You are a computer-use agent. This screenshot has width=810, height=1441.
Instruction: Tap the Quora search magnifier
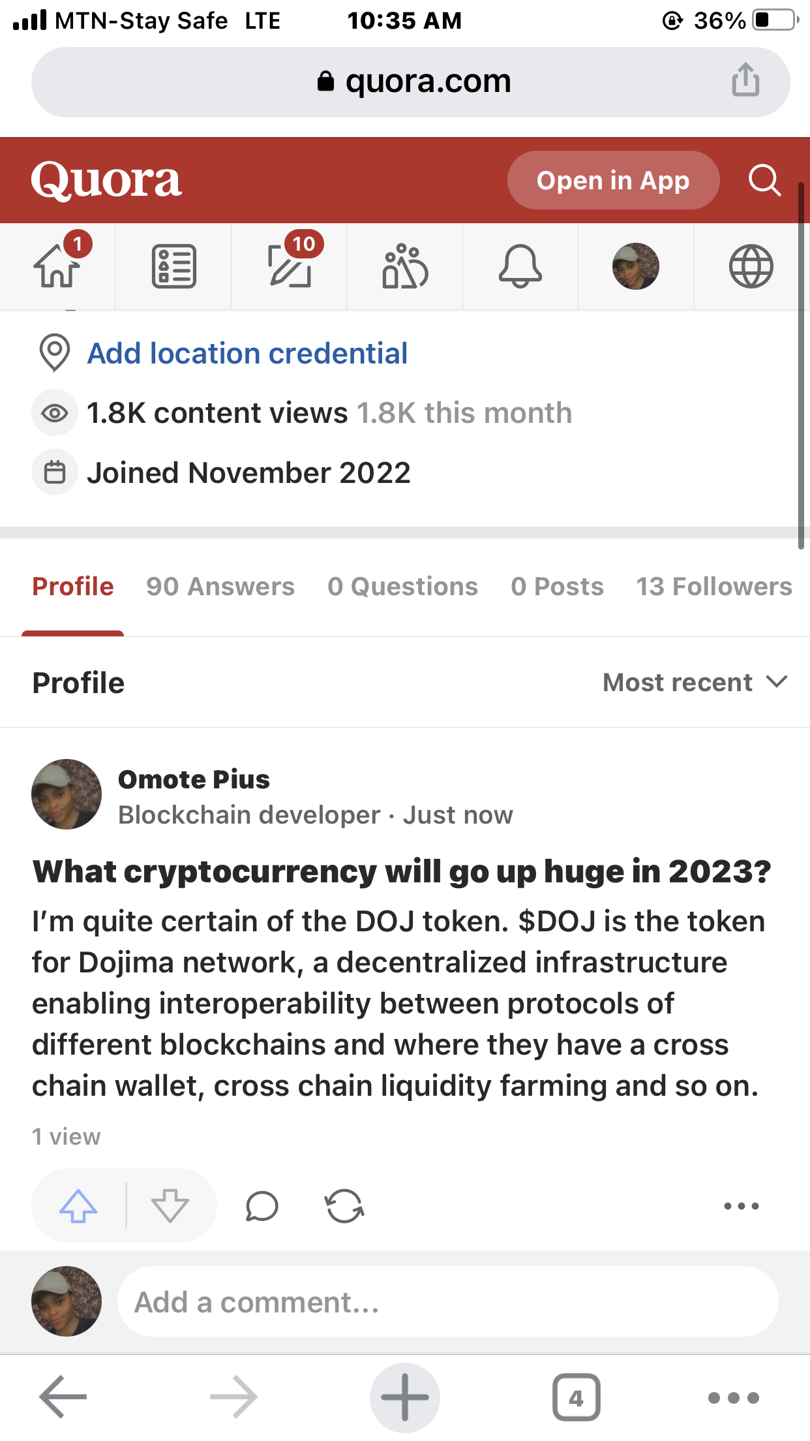[764, 180]
